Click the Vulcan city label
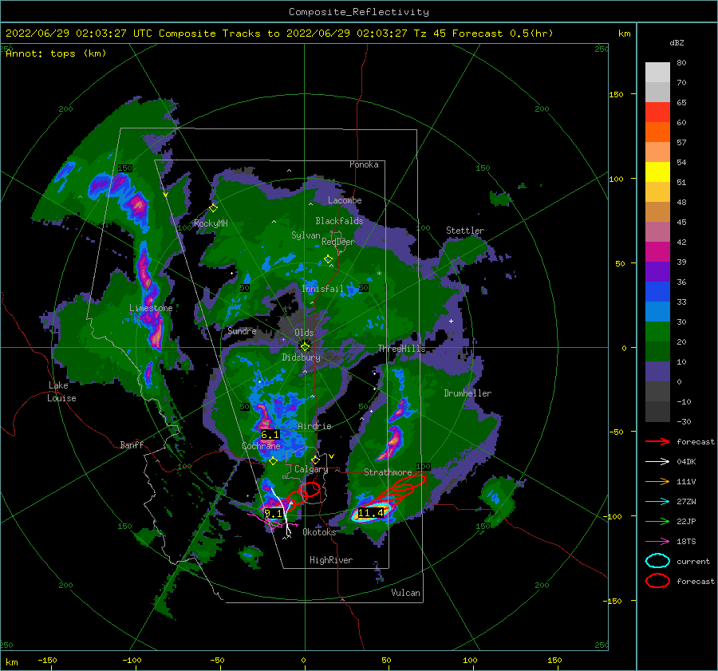 [x=405, y=593]
